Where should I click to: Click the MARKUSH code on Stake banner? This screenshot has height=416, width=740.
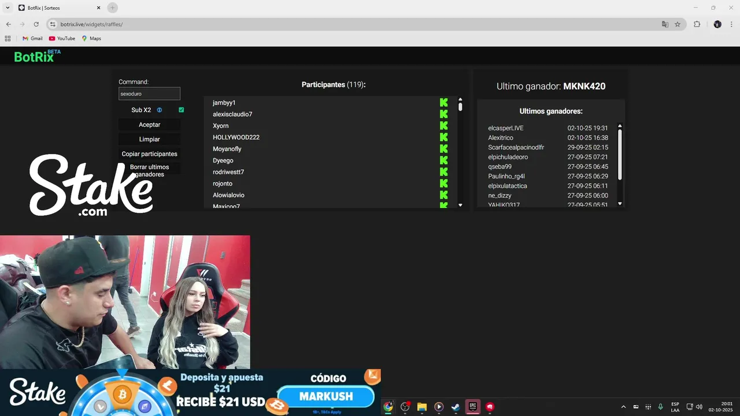(326, 397)
